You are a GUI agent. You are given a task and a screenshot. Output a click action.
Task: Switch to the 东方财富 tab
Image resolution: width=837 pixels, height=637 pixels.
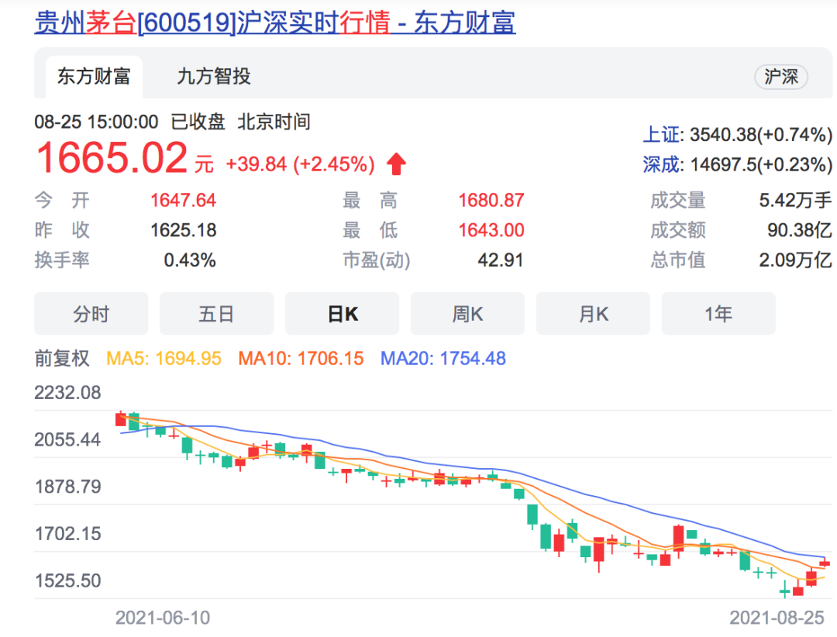[94, 77]
